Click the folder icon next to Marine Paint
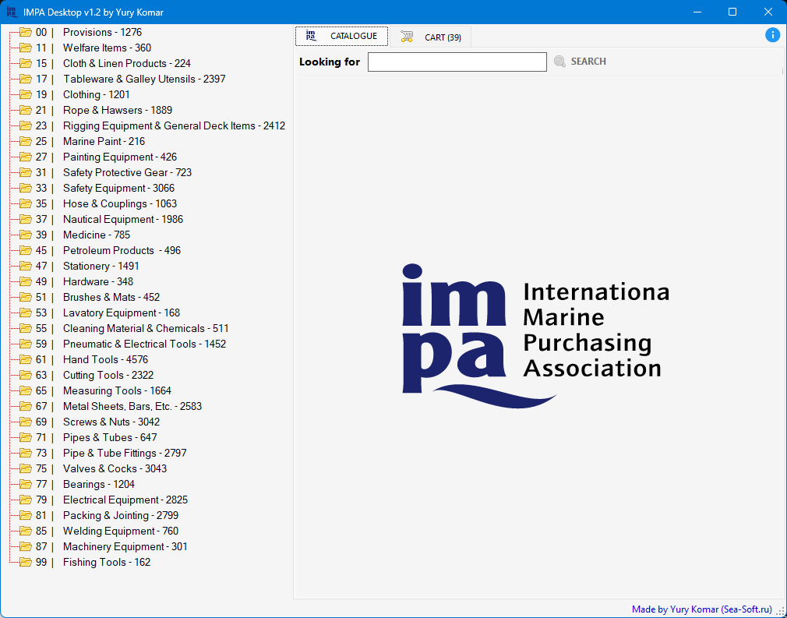Image resolution: width=787 pixels, height=618 pixels. tap(25, 141)
